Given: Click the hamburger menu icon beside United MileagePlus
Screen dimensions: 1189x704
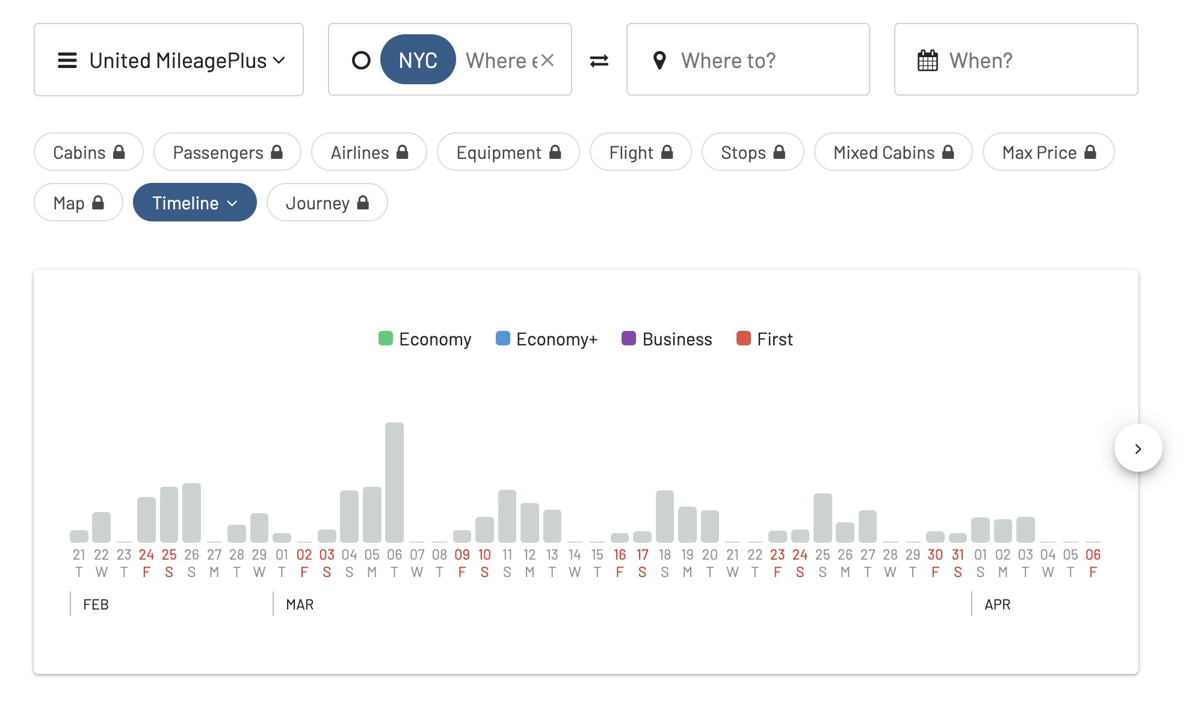Looking at the screenshot, I should click(67, 60).
